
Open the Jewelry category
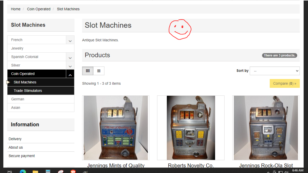pyautogui.click(x=17, y=48)
